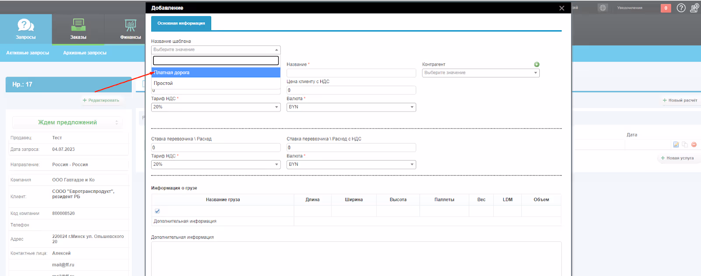Click the edit note icon in the Дата row
Image resolution: width=701 pixels, height=276 pixels.
pos(676,144)
